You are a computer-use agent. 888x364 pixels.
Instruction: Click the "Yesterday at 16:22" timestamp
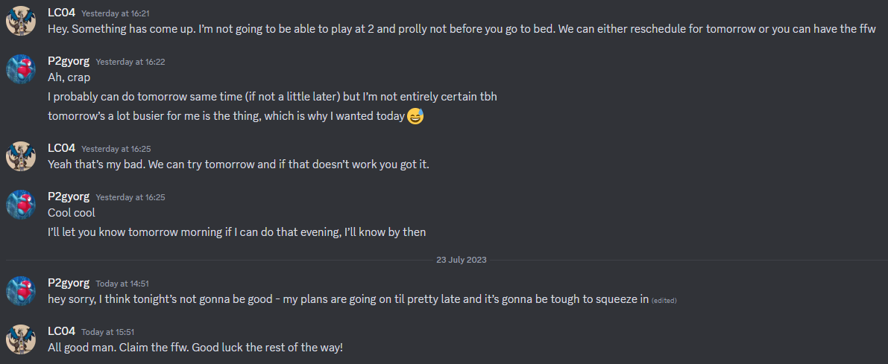click(x=130, y=63)
